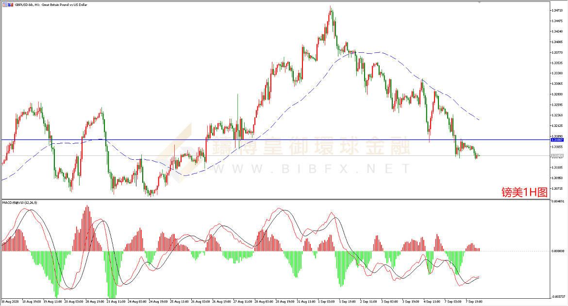Image resolution: width=568 pixels, height=306 pixels.
Task: Click the WWW.BIBFX.NET watermark text
Action: tap(311, 169)
